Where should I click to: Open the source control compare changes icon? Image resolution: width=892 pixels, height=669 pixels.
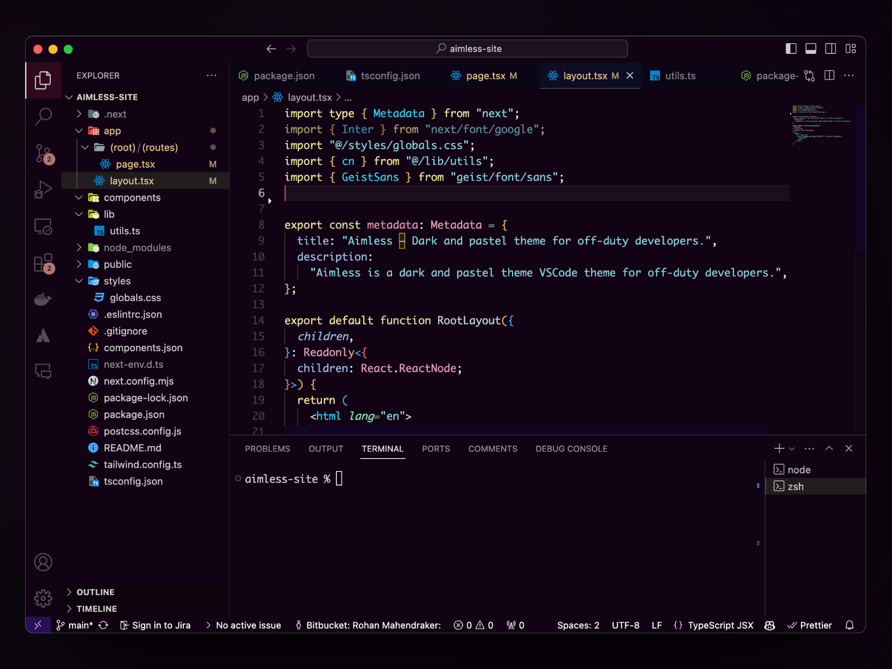[x=809, y=76]
